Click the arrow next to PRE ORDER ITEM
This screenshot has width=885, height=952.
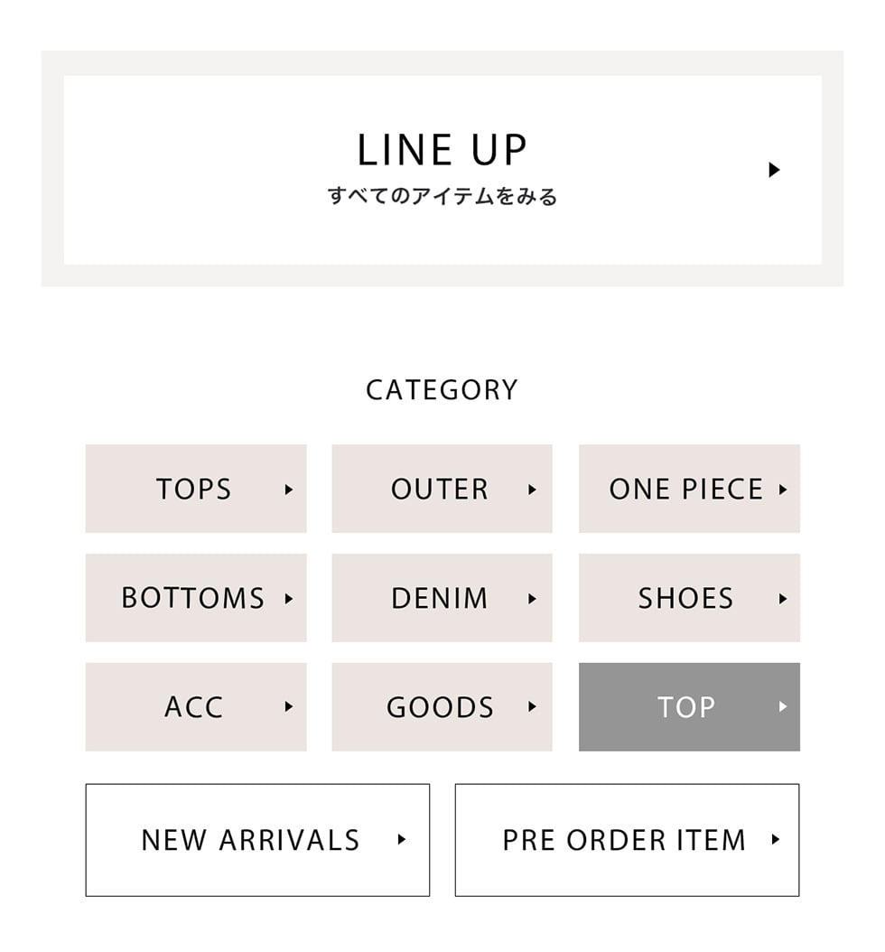click(776, 839)
